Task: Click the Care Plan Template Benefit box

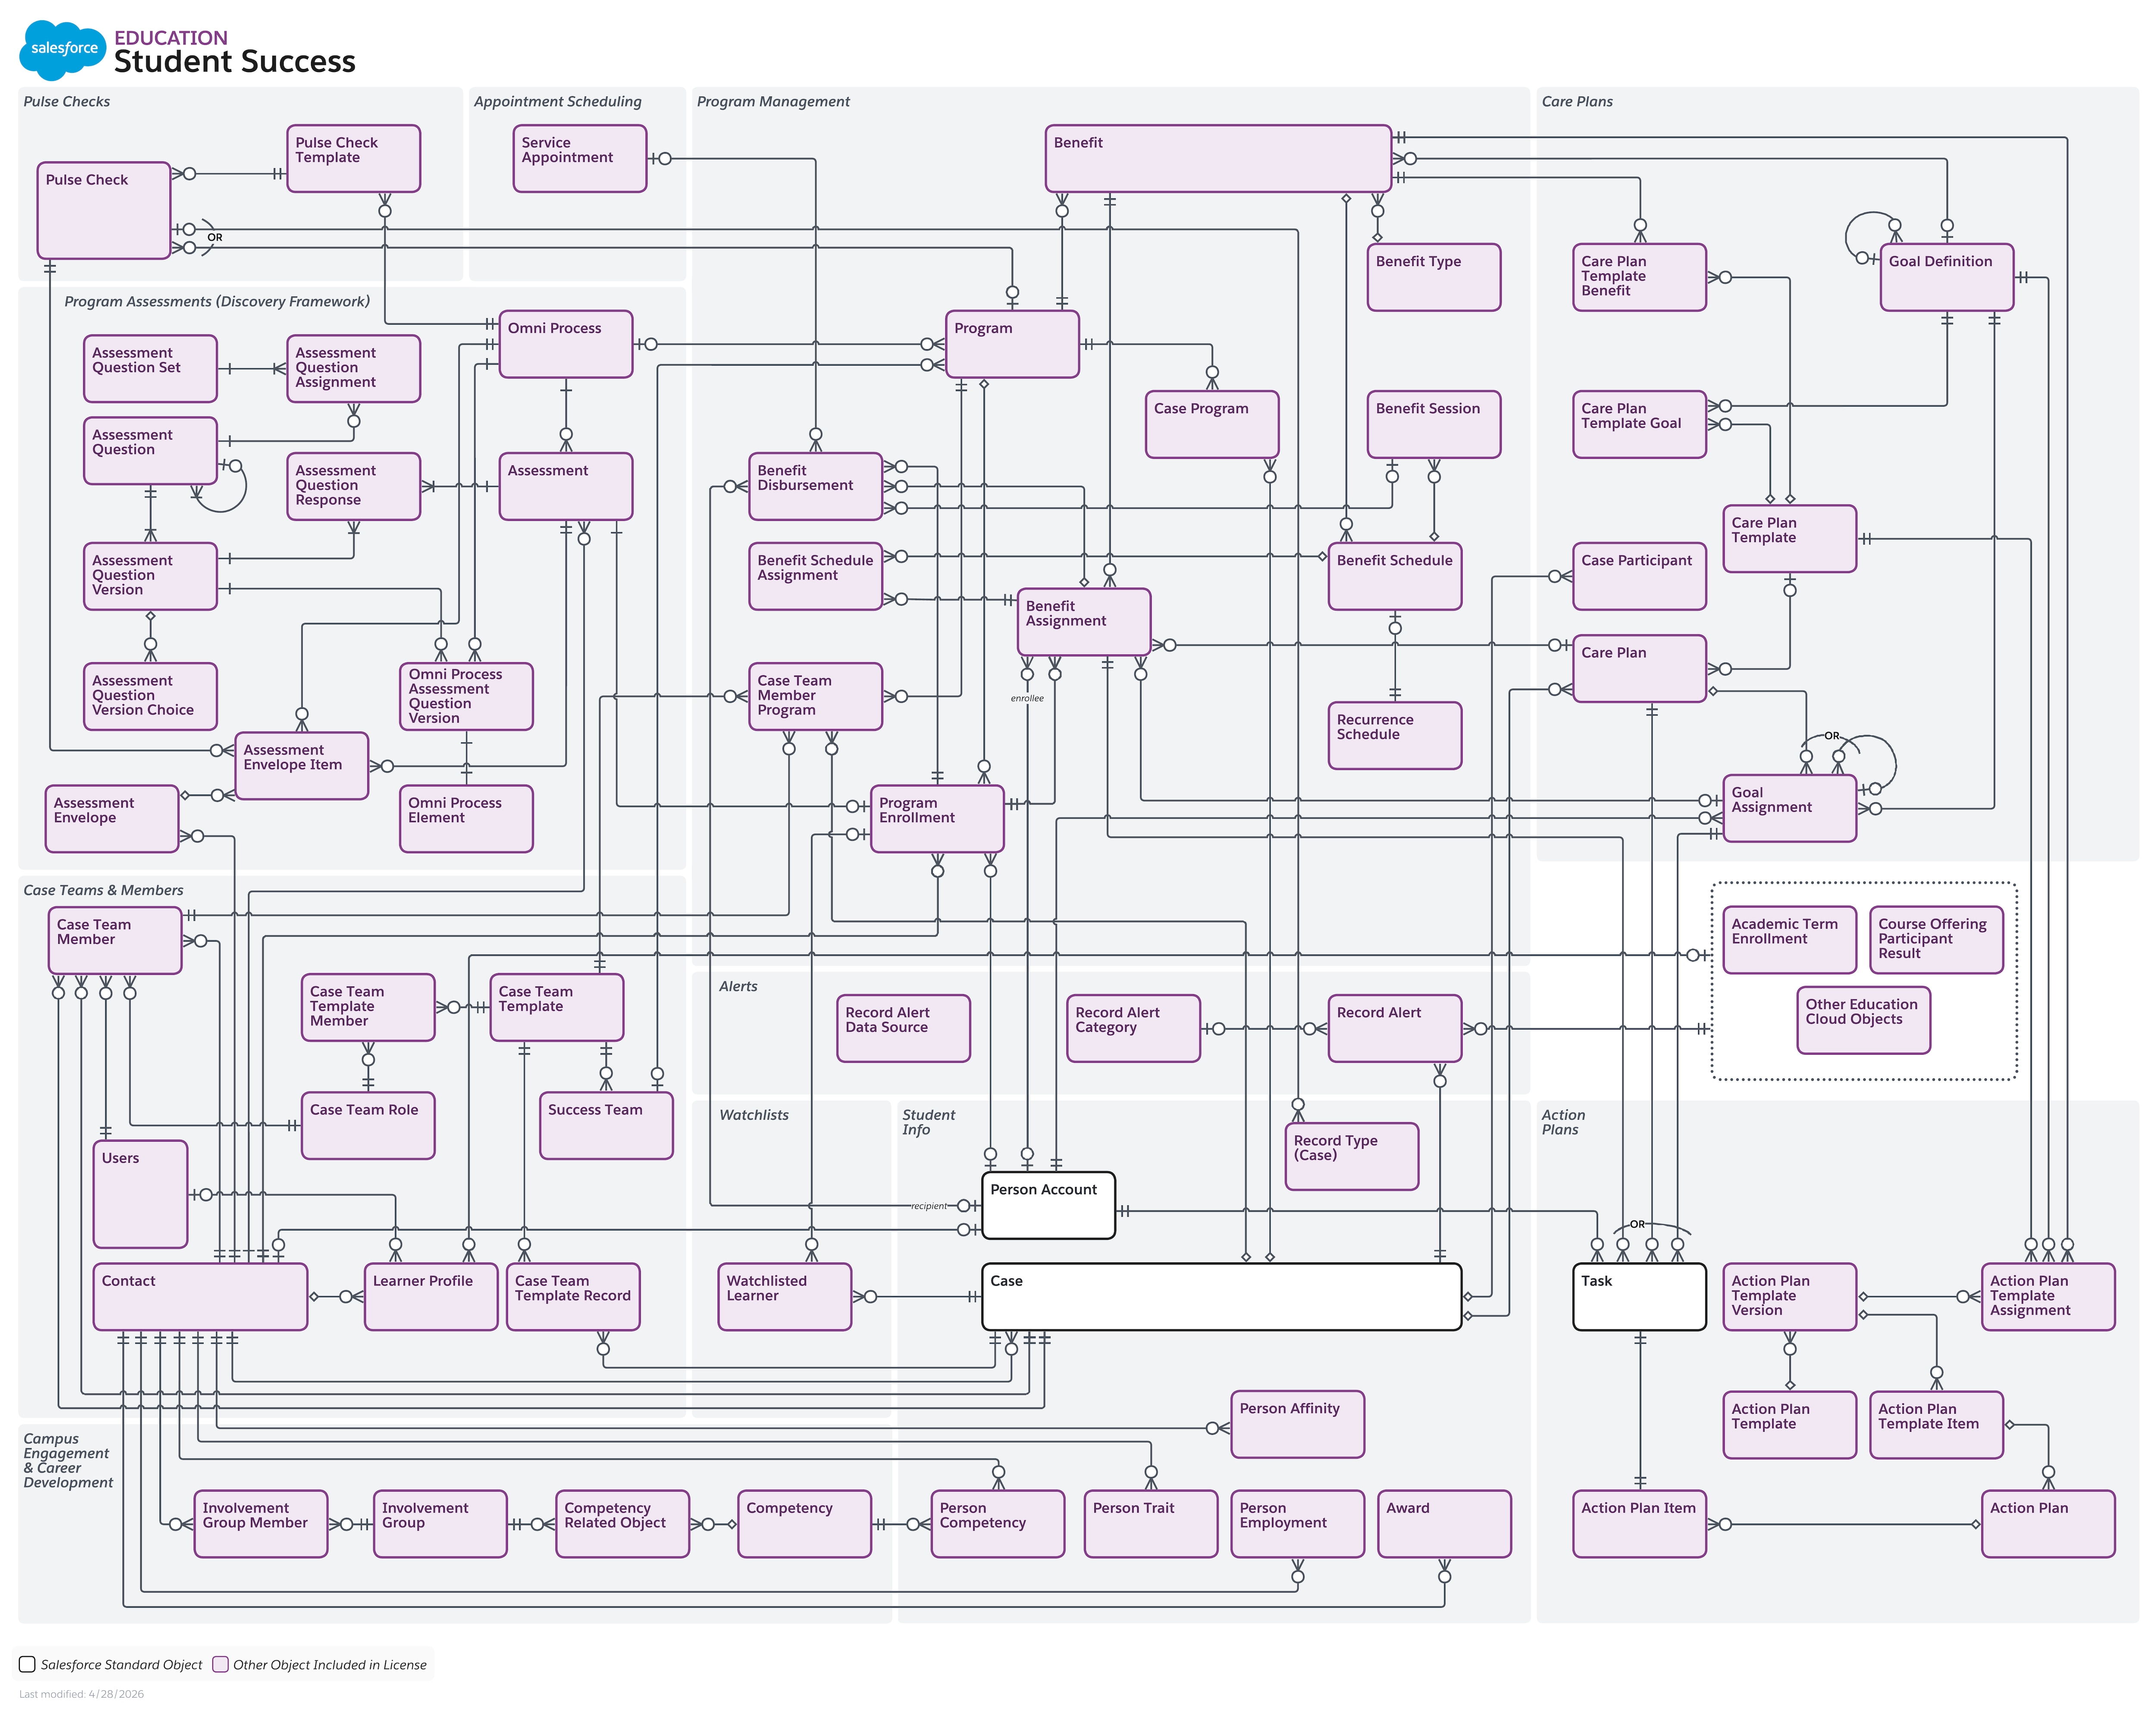Action: pos(1640,277)
